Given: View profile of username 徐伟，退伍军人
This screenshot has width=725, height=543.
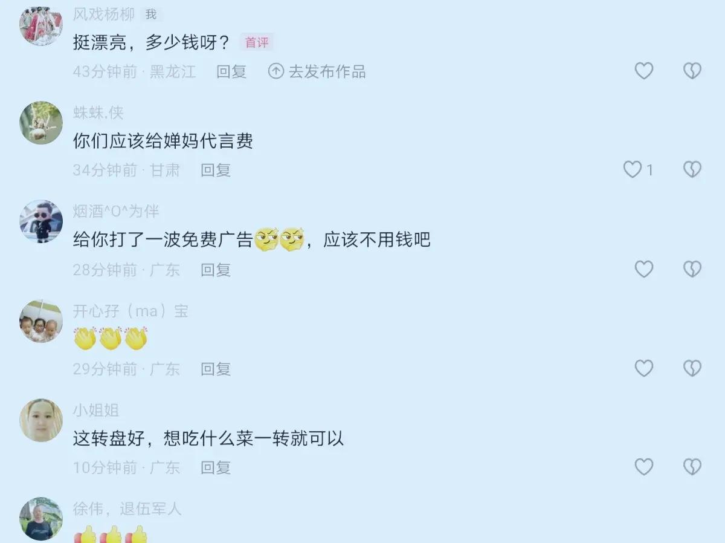Looking at the screenshot, I should 127,509.
